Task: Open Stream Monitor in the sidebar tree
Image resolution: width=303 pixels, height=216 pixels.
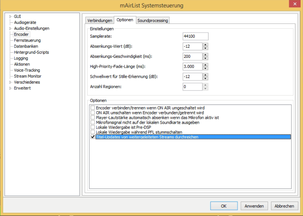Action: (27, 76)
